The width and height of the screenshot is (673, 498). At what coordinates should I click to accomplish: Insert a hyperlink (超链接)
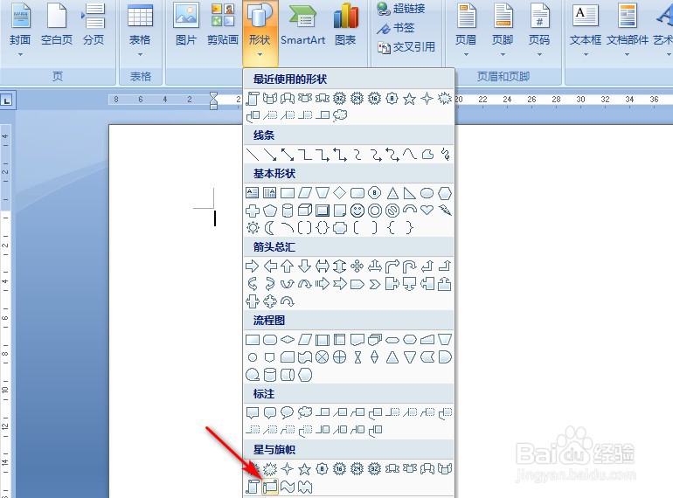pyautogui.click(x=401, y=8)
